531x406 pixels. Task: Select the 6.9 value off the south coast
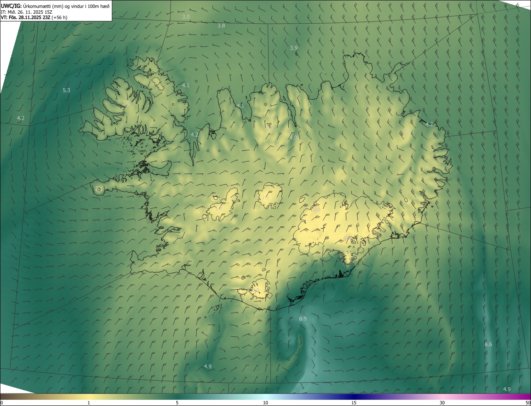[x=303, y=318]
